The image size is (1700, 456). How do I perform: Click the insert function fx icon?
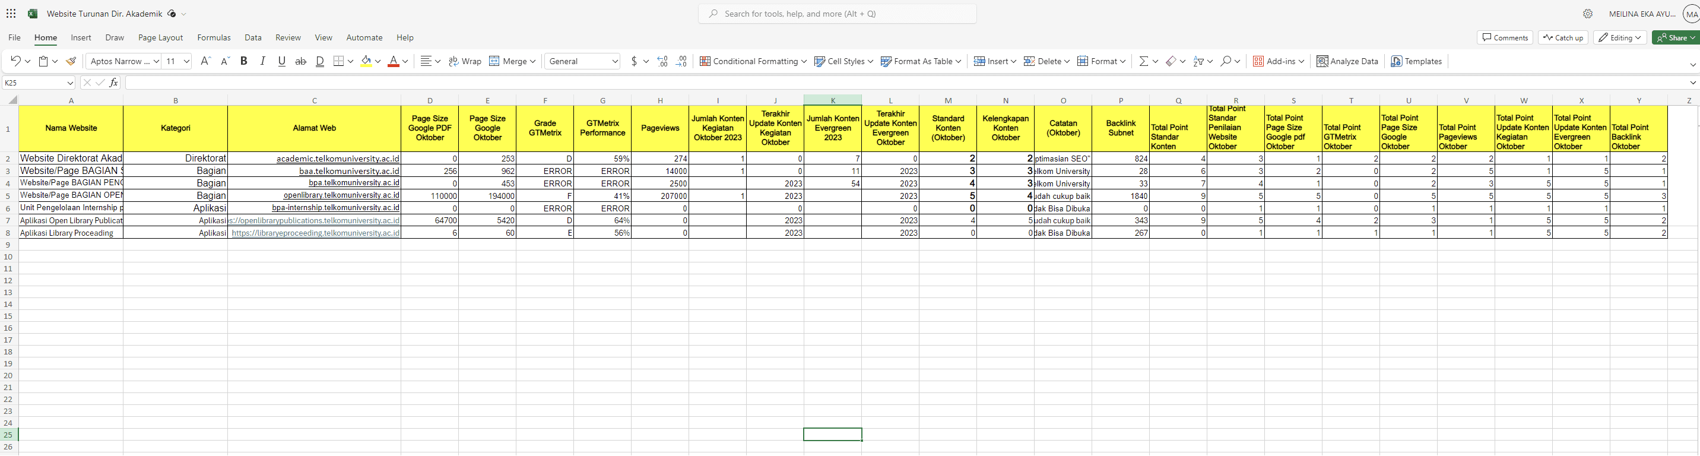(114, 83)
